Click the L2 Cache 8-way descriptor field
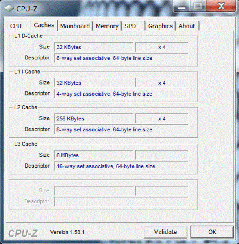 121,129
